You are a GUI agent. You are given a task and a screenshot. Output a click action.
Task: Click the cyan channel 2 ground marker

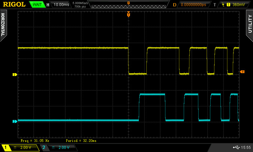coord(14,121)
